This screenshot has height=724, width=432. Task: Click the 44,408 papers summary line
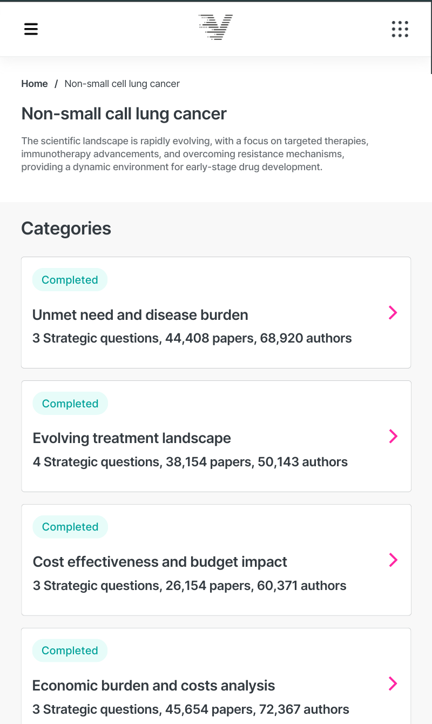coord(192,338)
